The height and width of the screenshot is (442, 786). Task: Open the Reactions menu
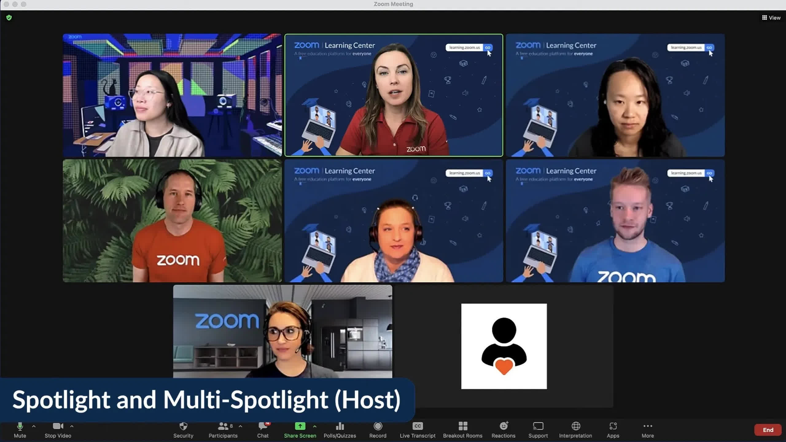(x=504, y=430)
